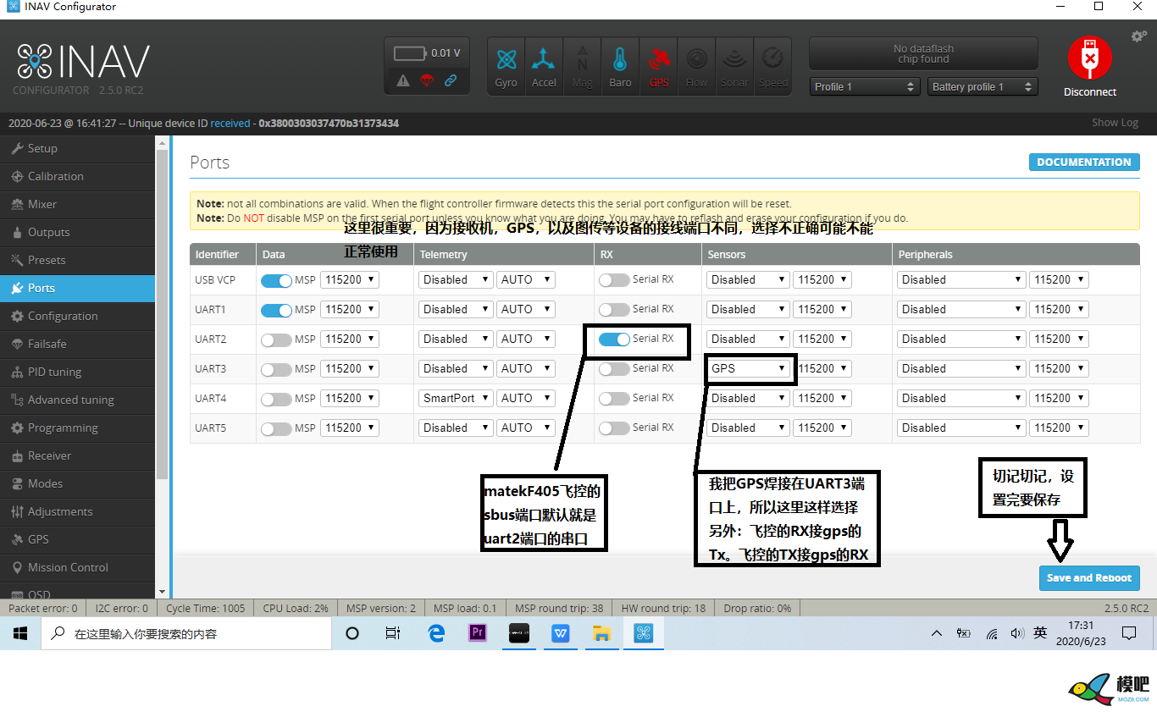Open WPS app on taskbar
This screenshot has height=712, width=1157.
point(561,633)
